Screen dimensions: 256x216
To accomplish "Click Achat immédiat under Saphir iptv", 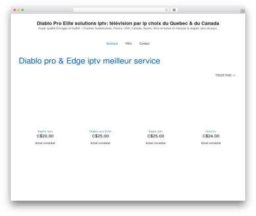I will click(45, 143).
